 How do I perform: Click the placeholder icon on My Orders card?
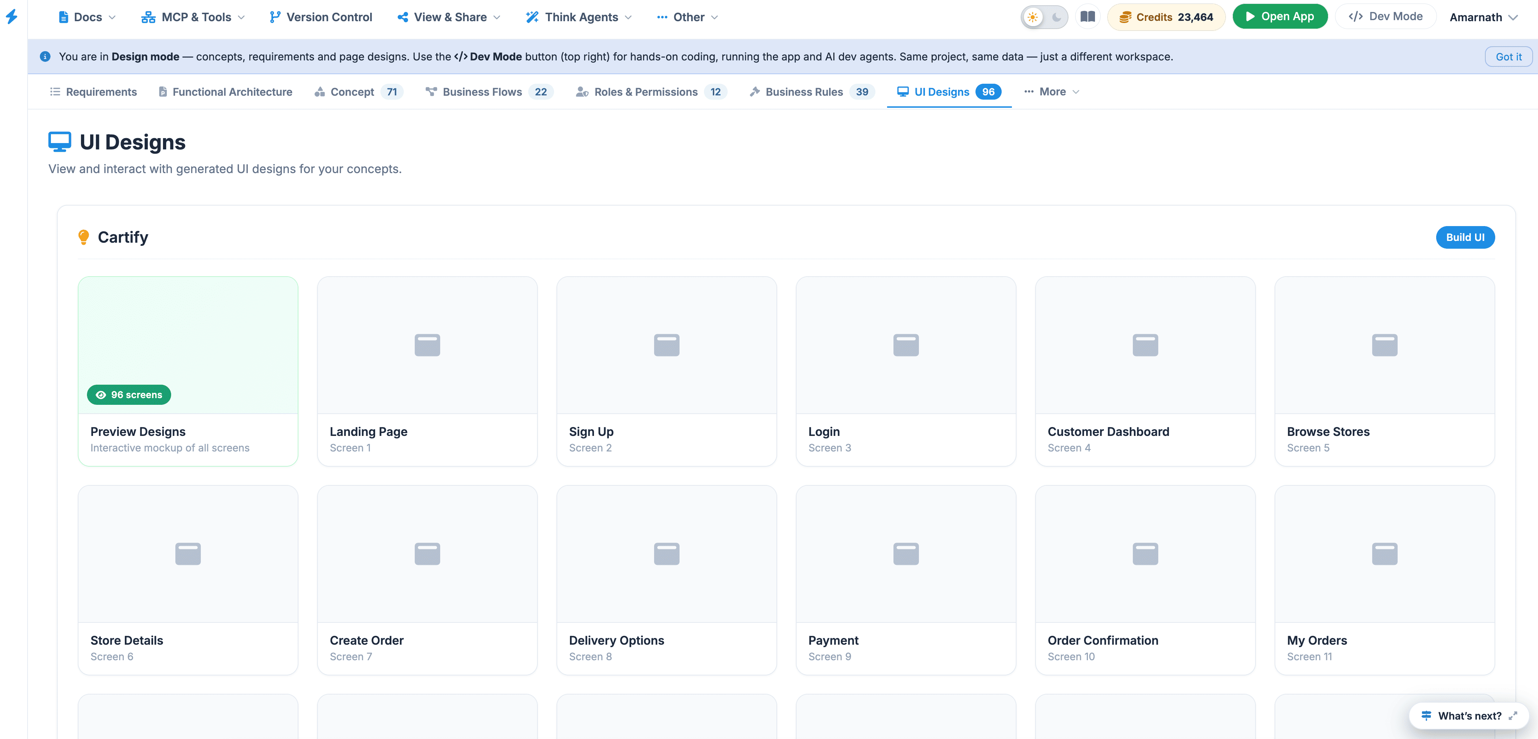click(1385, 554)
